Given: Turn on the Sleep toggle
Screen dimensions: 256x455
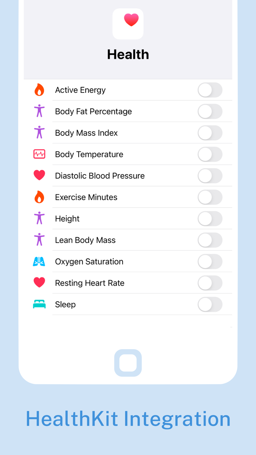Looking at the screenshot, I should [x=210, y=304].
